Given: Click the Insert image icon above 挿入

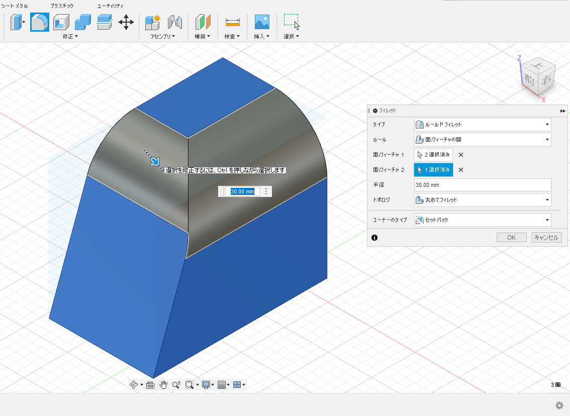Looking at the screenshot, I should pyautogui.click(x=262, y=22).
